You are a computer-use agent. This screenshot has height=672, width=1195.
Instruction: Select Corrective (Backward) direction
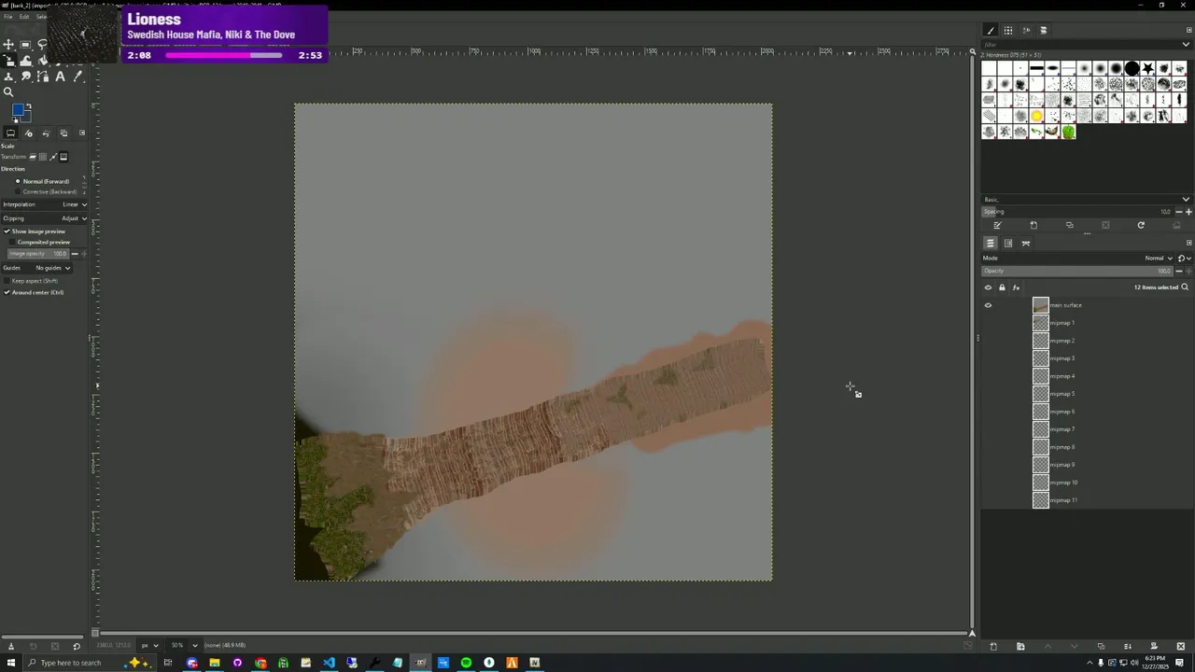(x=45, y=191)
